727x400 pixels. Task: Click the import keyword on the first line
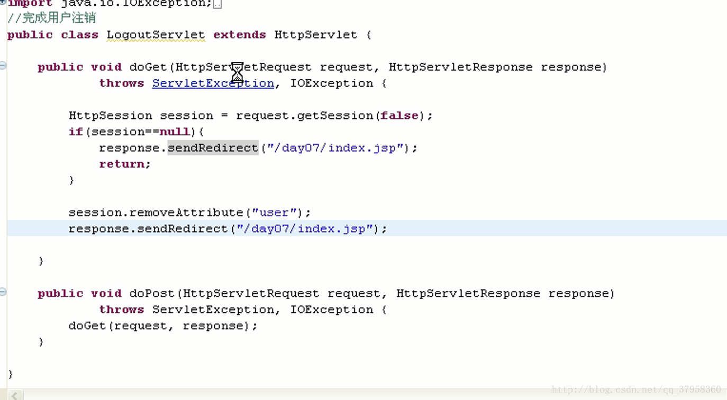30,3
